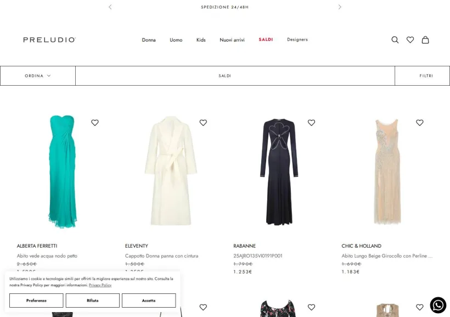Open 'Abito vede acqua nodo petto' product
This screenshot has width=450, height=317.
click(x=47, y=256)
